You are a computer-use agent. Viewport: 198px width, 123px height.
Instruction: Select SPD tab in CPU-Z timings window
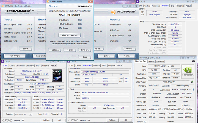[173, 6]
